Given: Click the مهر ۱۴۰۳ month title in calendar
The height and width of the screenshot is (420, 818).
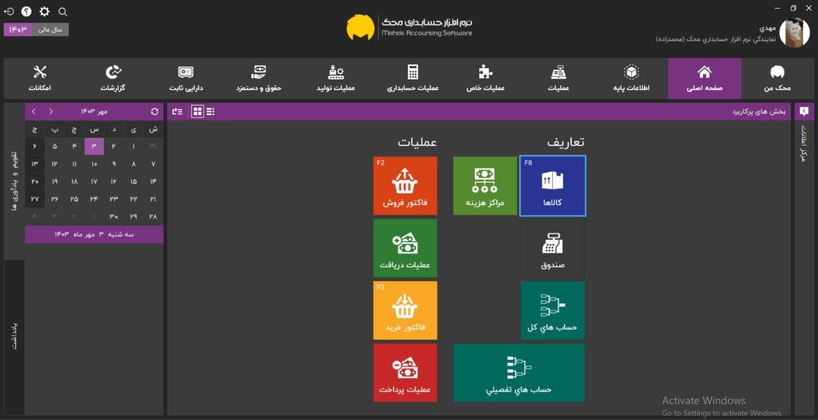Looking at the screenshot, I should tap(94, 111).
